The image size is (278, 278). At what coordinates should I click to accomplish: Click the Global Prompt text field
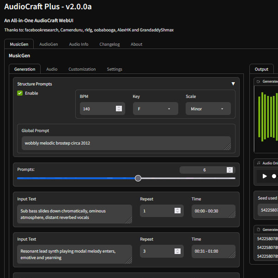[126, 143]
